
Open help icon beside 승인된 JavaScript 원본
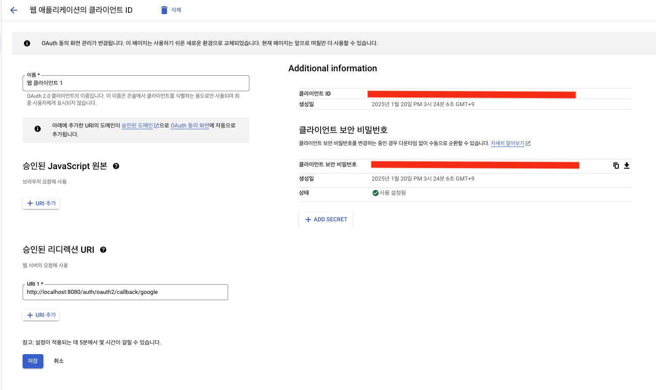pos(116,166)
